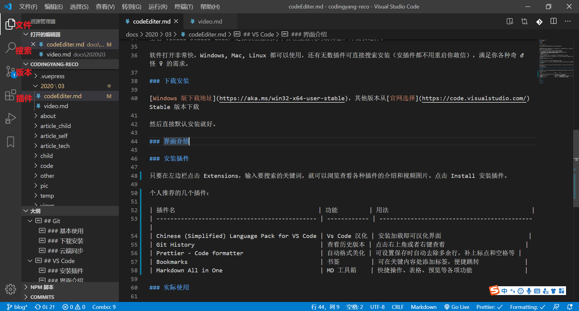Open Sogou emoji panel
Screen dimensions: 579x311
(520, 291)
